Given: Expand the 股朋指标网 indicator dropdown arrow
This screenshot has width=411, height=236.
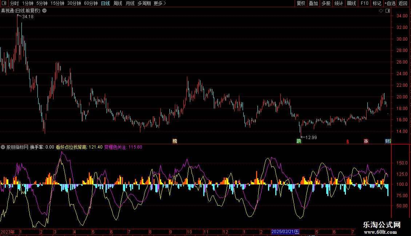Looking at the screenshot, I should pyautogui.click(x=3, y=147).
